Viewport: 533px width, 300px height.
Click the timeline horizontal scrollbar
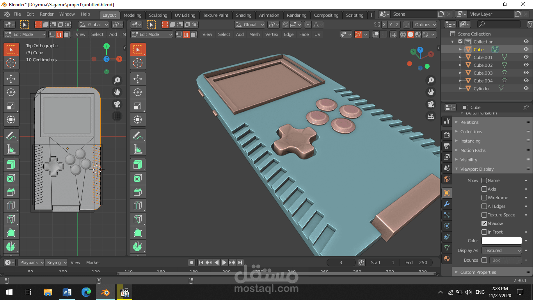click(x=277, y=274)
